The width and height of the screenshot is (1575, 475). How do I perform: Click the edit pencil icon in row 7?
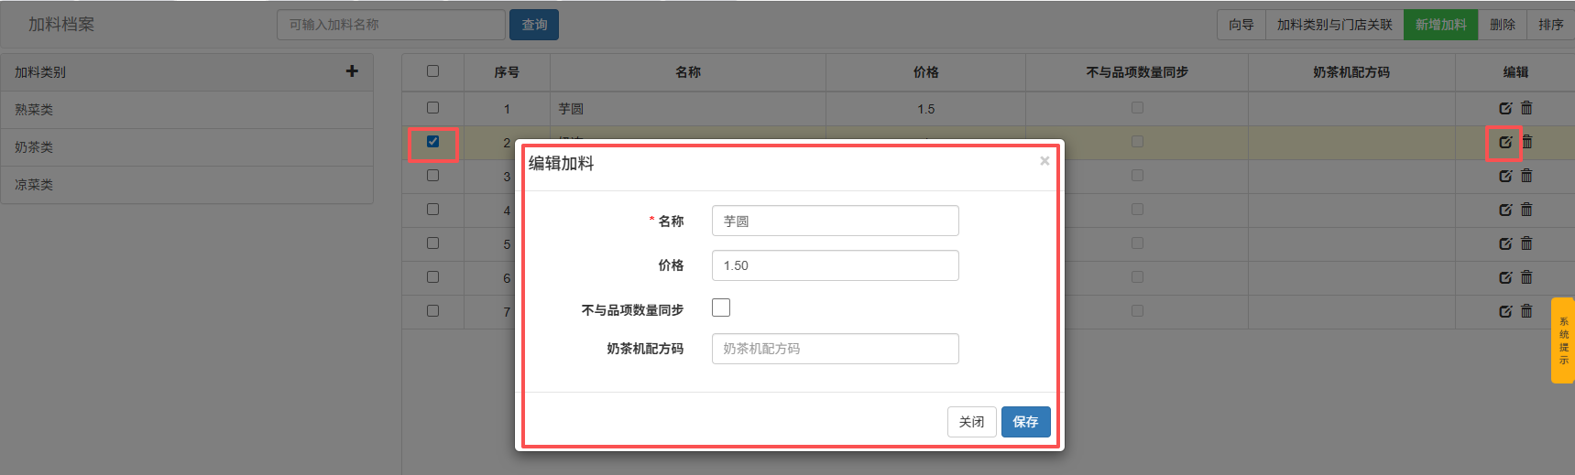click(1504, 311)
